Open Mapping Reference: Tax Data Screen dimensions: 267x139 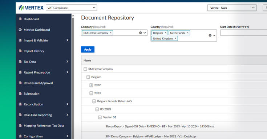(x=44, y=126)
